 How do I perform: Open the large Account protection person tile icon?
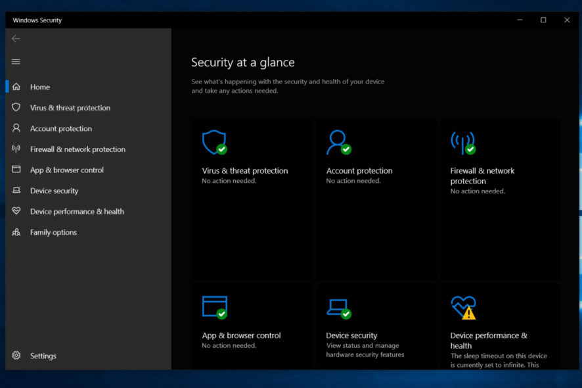338,142
